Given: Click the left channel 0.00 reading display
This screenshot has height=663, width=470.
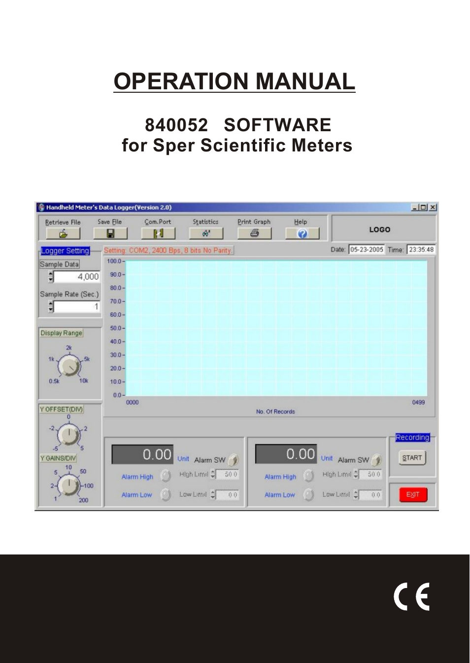Looking at the screenshot, I should pos(142,454).
